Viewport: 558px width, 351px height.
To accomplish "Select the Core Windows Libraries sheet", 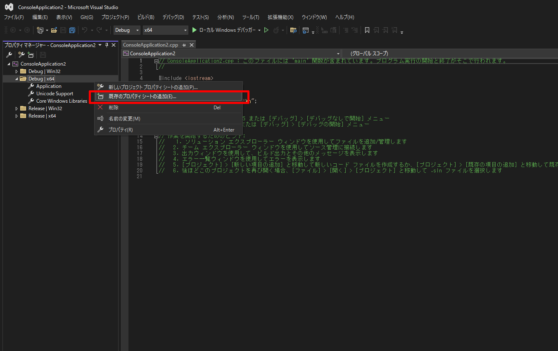I will [62, 101].
